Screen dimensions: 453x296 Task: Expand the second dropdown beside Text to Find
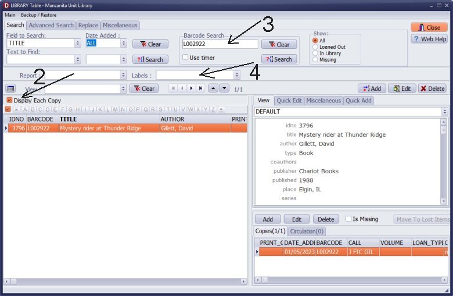pyautogui.click(x=124, y=59)
